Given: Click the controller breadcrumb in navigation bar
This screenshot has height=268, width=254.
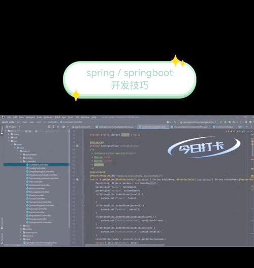Looking at the screenshot, I should pyautogui.click(x=52, y=122).
